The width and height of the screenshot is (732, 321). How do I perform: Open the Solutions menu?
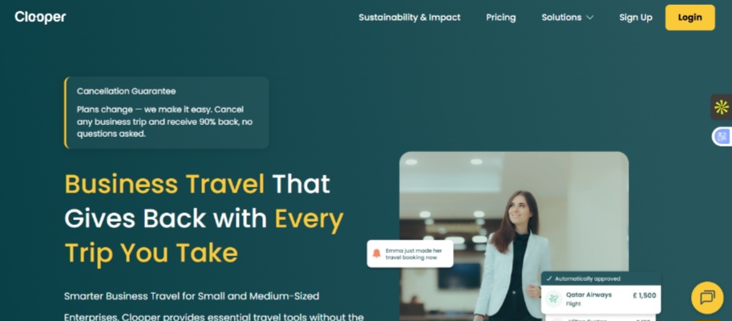click(x=567, y=18)
